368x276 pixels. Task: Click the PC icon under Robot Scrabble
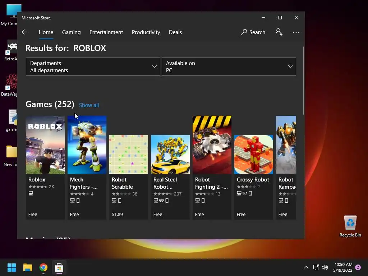114,201
